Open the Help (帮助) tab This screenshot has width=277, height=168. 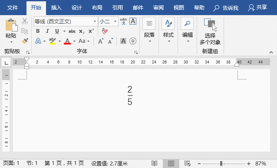(x=199, y=8)
